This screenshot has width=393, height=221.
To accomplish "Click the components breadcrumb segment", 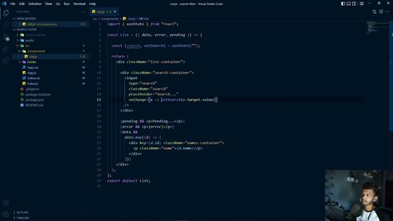I will [x=109, y=19].
